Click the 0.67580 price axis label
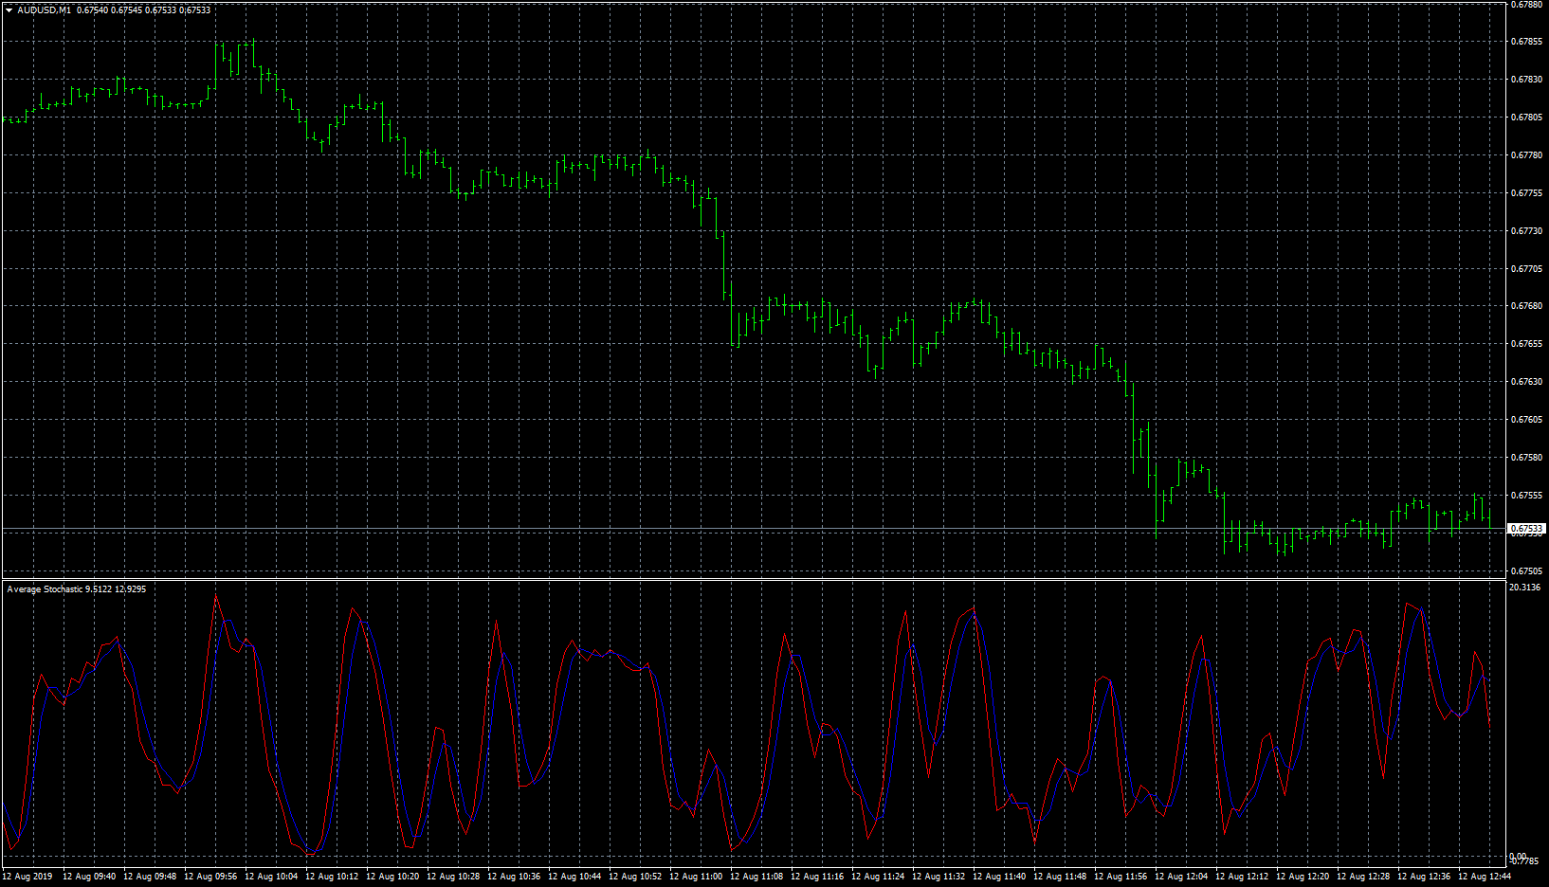Screen dimensions: 1549x887 (1526, 458)
